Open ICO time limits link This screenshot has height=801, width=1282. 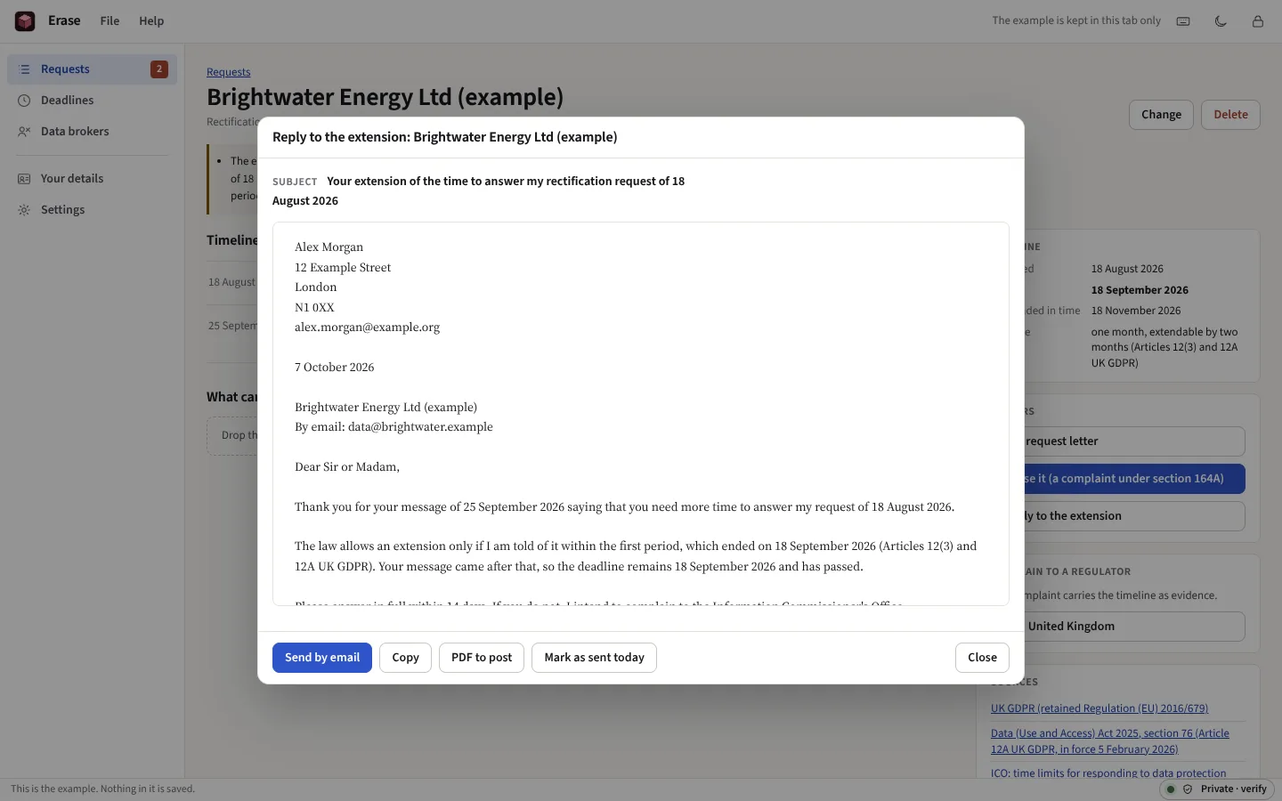(x=1108, y=773)
